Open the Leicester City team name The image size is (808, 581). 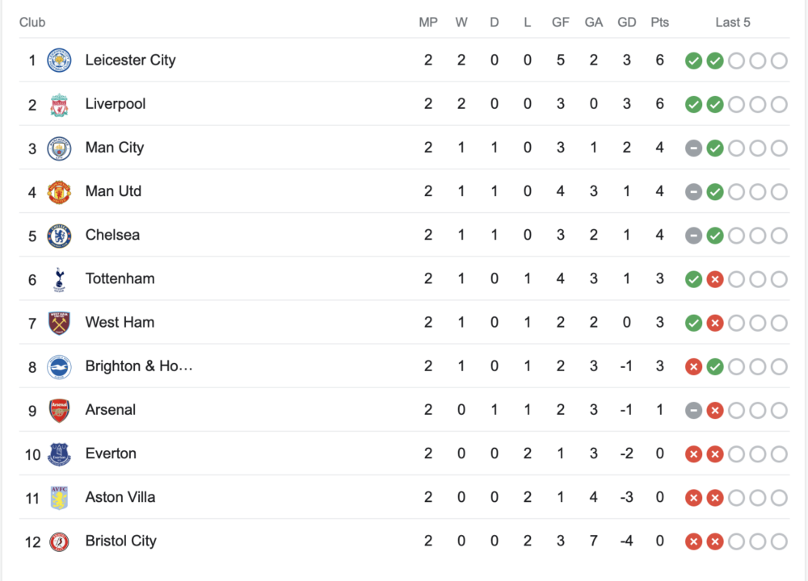coord(130,61)
